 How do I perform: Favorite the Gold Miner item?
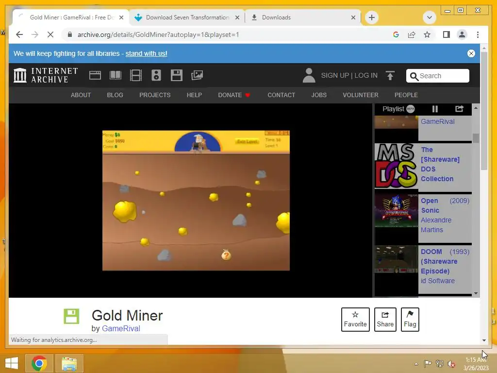355,320
